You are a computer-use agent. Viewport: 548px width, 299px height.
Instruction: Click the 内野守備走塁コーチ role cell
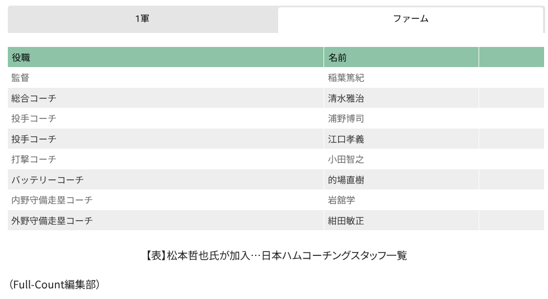(52, 200)
